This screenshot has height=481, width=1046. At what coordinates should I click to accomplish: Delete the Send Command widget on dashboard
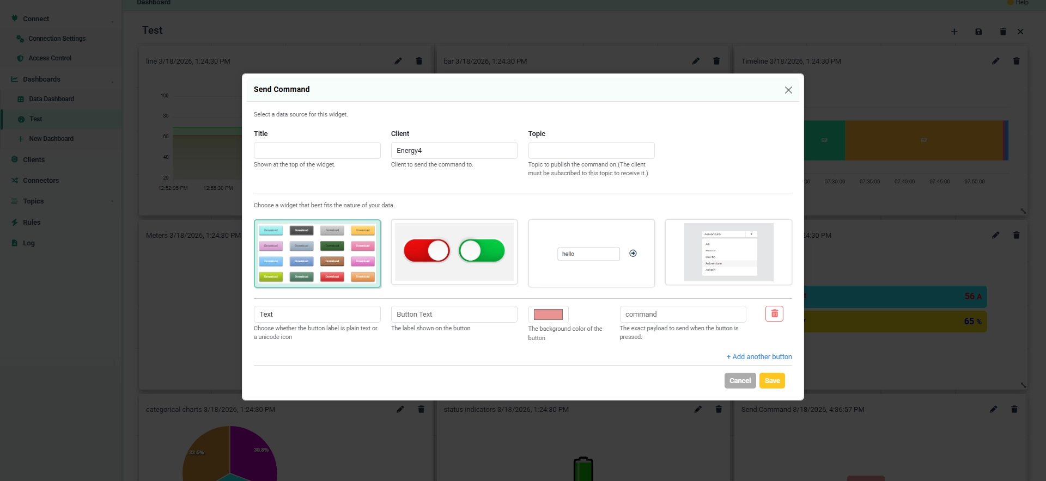(x=1014, y=409)
